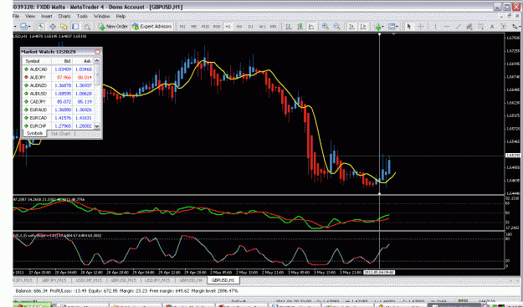This screenshot has width=523, height=307.
Task: Toggle the Data Window crosshair-circle icon
Action: coord(53,26)
